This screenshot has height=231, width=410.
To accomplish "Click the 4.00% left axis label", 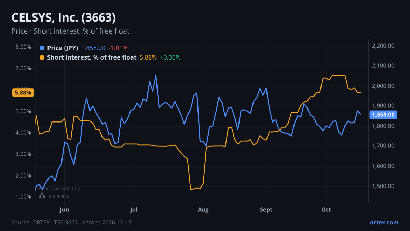I will click(24, 133).
